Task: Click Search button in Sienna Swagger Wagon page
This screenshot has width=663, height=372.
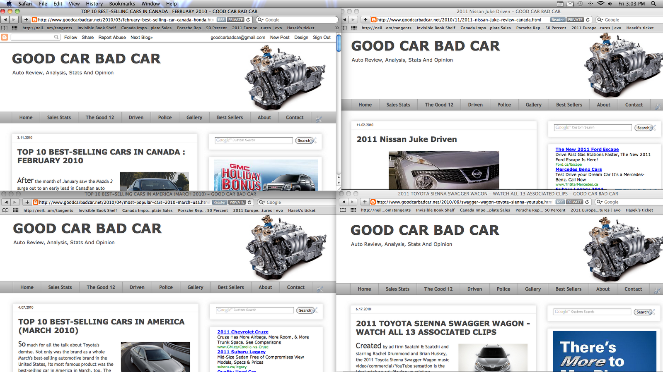Action: [643, 312]
